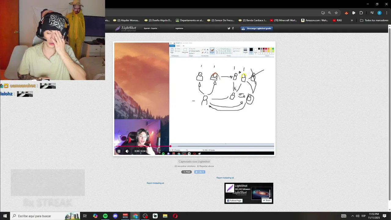
Task: Open the Amazon.com bookmark
Action: pos(315,20)
